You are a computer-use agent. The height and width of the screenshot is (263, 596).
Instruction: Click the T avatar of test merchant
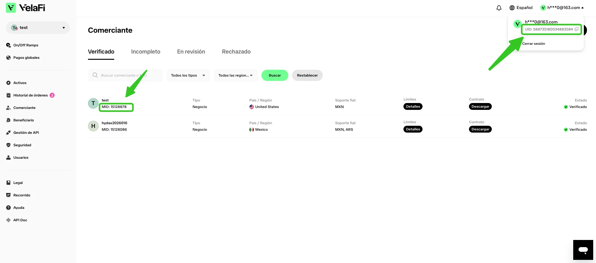click(x=93, y=103)
